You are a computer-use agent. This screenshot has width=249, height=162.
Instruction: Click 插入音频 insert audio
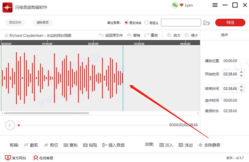(x=113, y=145)
